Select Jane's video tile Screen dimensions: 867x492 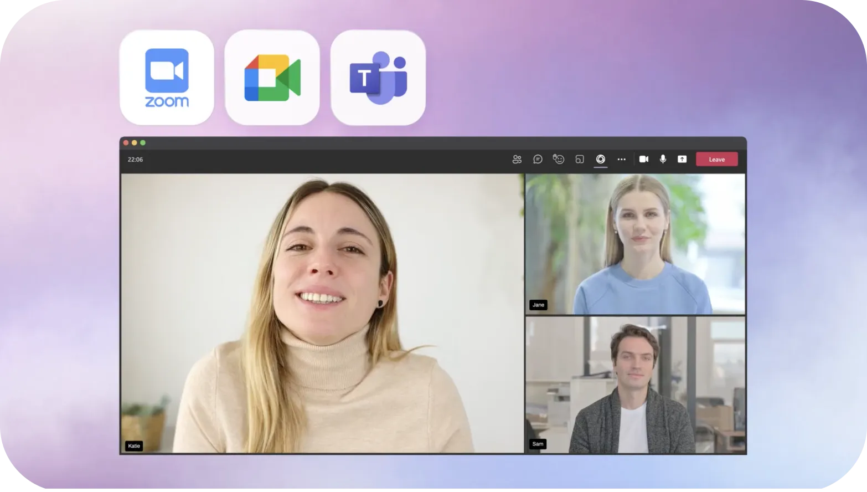(636, 242)
